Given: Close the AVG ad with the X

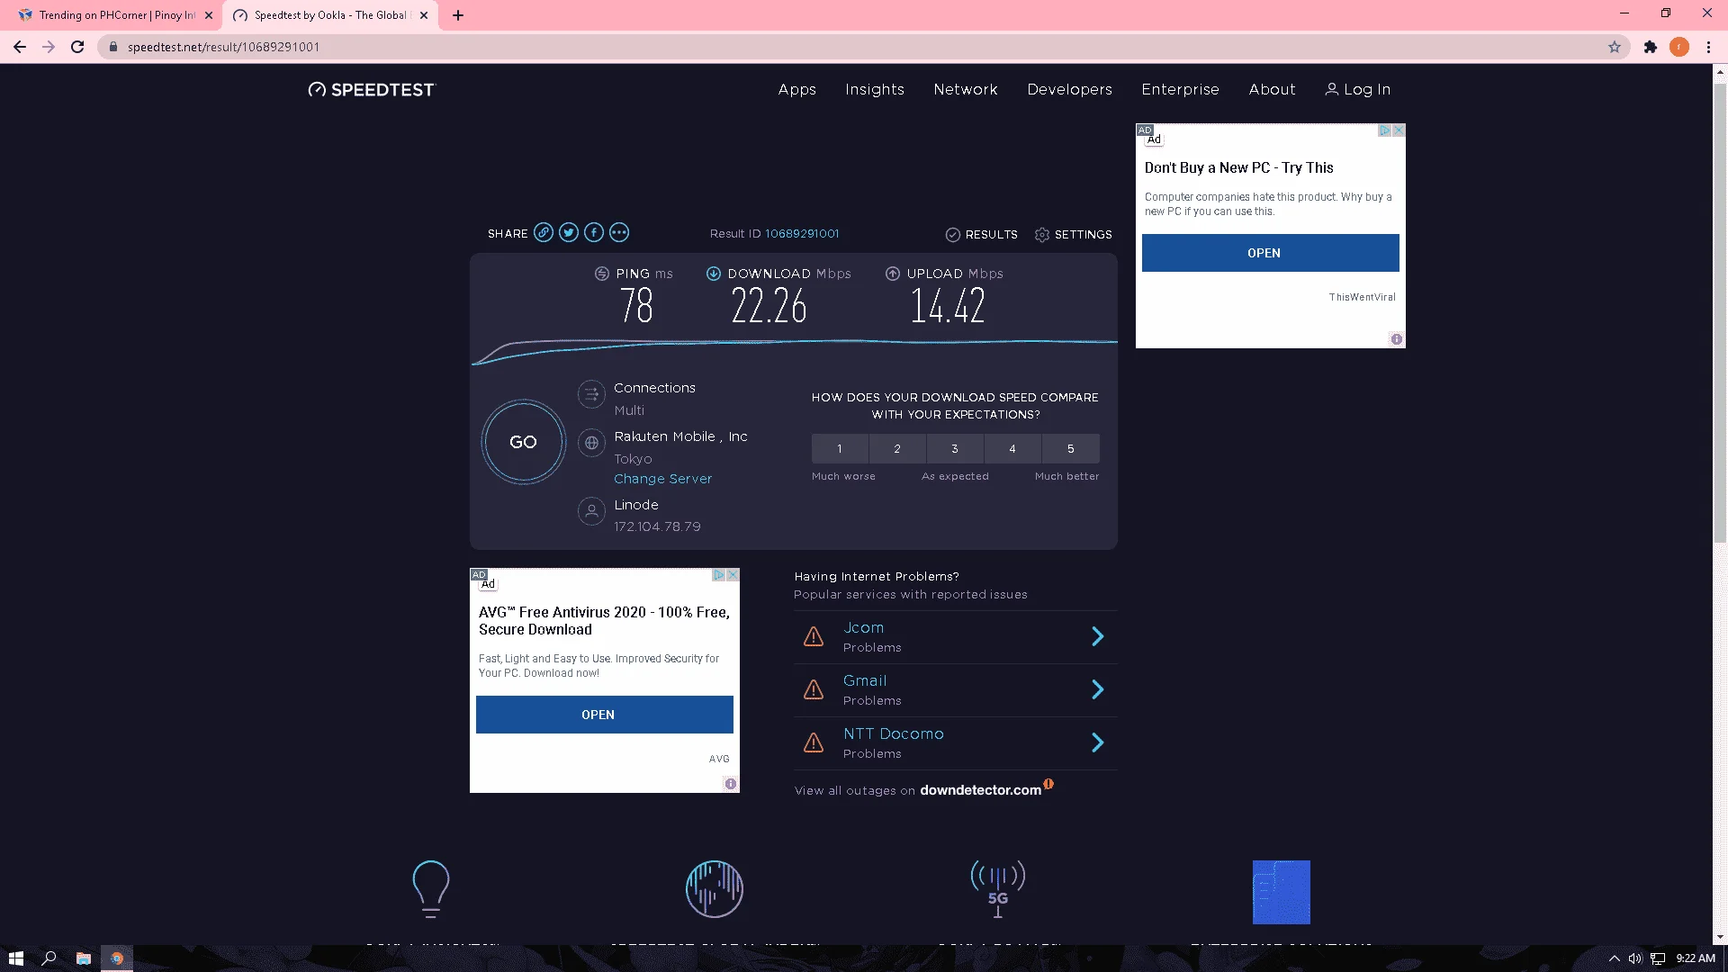Looking at the screenshot, I should click(x=733, y=575).
